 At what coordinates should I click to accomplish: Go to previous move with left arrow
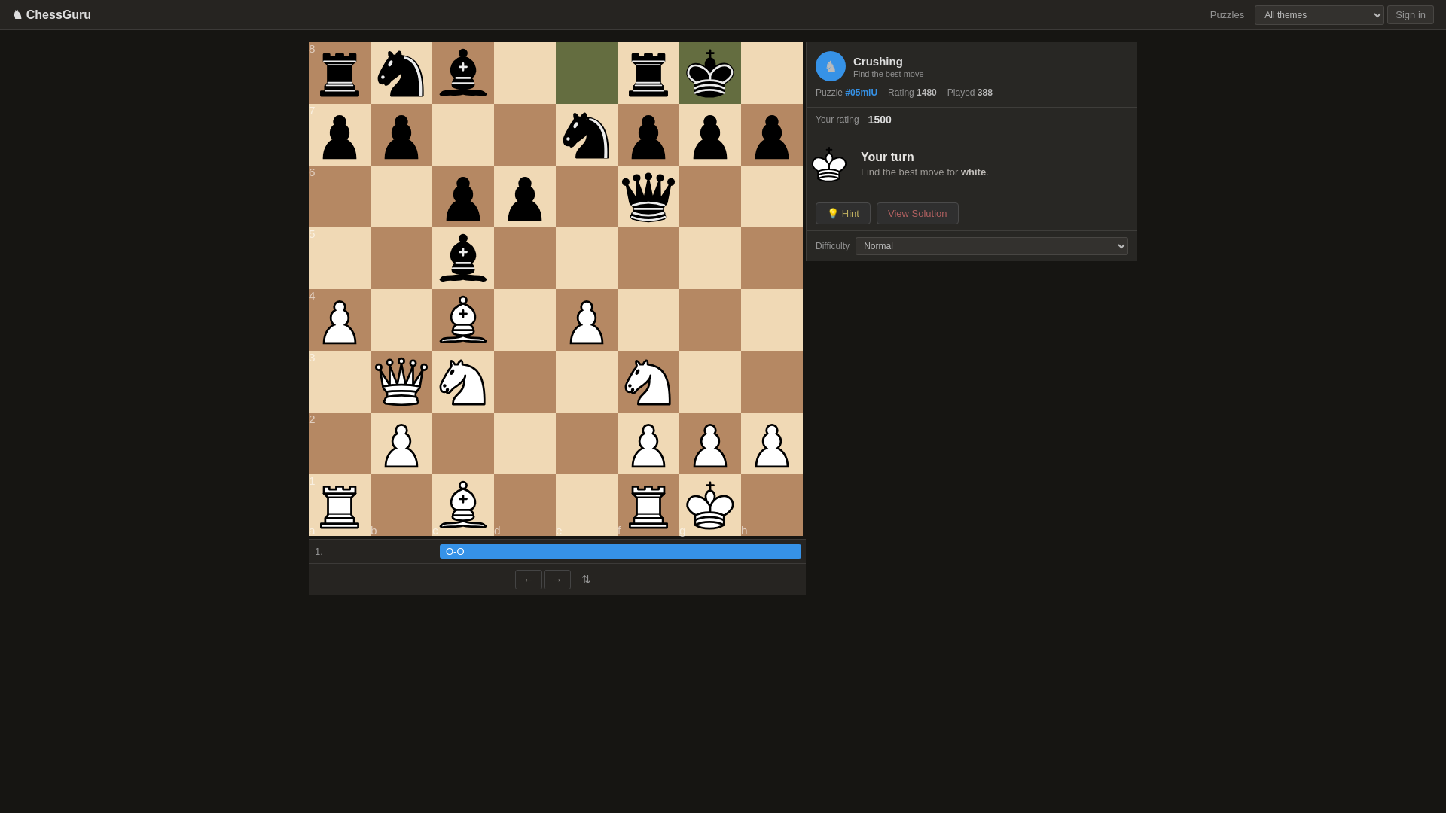point(528,580)
